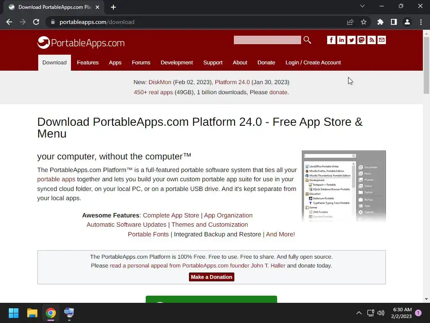The height and width of the screenshot is (323, 430).
Task: Click the donate link in banner
Action: click(x=278, y=92)
